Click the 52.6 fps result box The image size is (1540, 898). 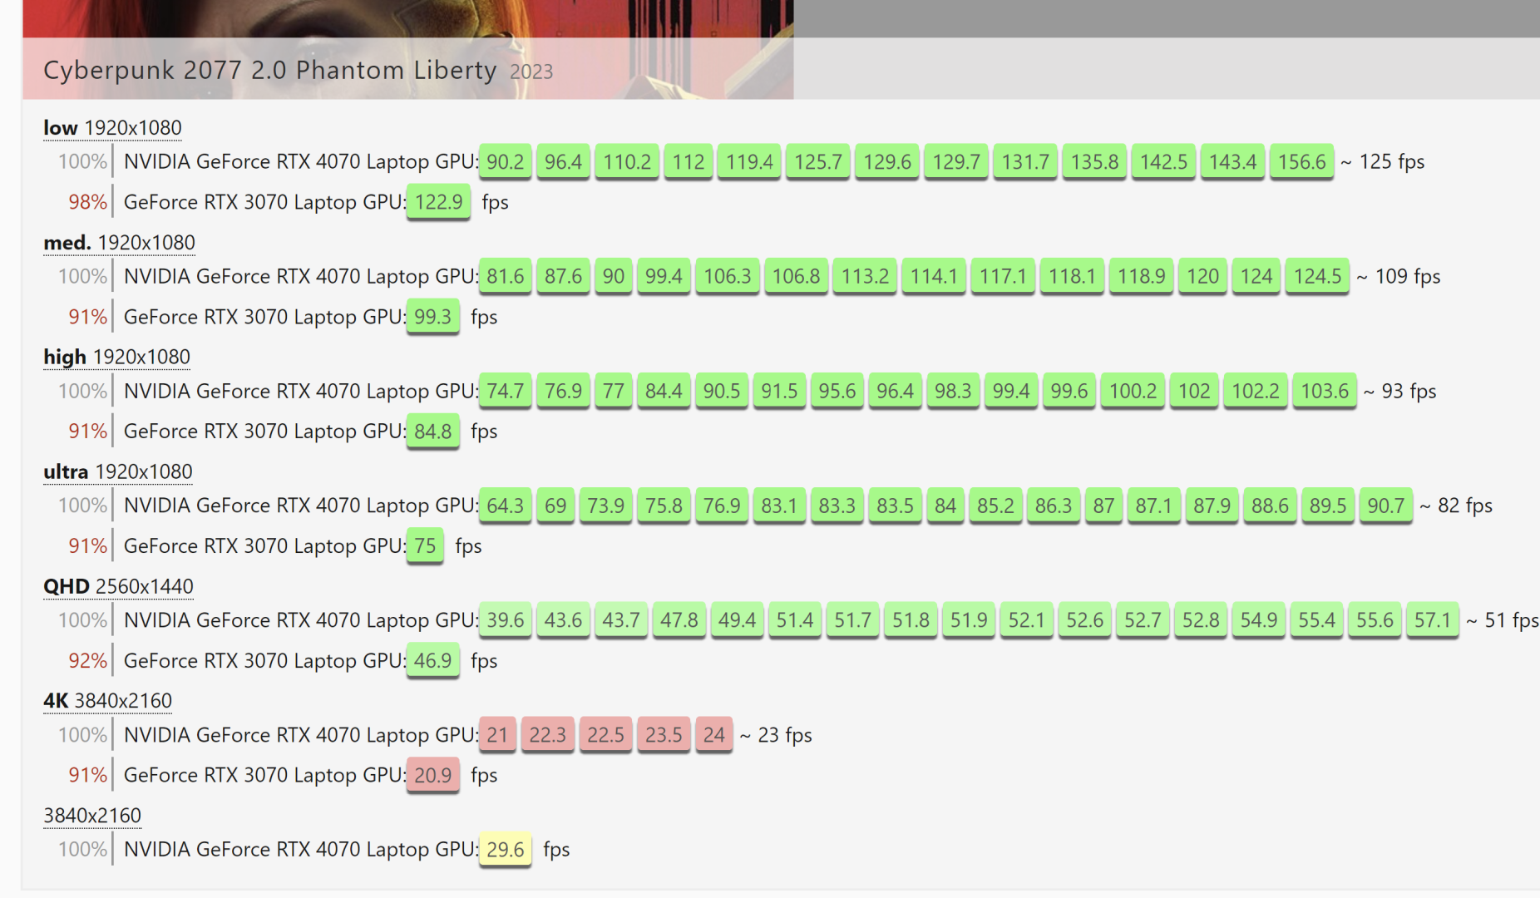coord(1085,620)
